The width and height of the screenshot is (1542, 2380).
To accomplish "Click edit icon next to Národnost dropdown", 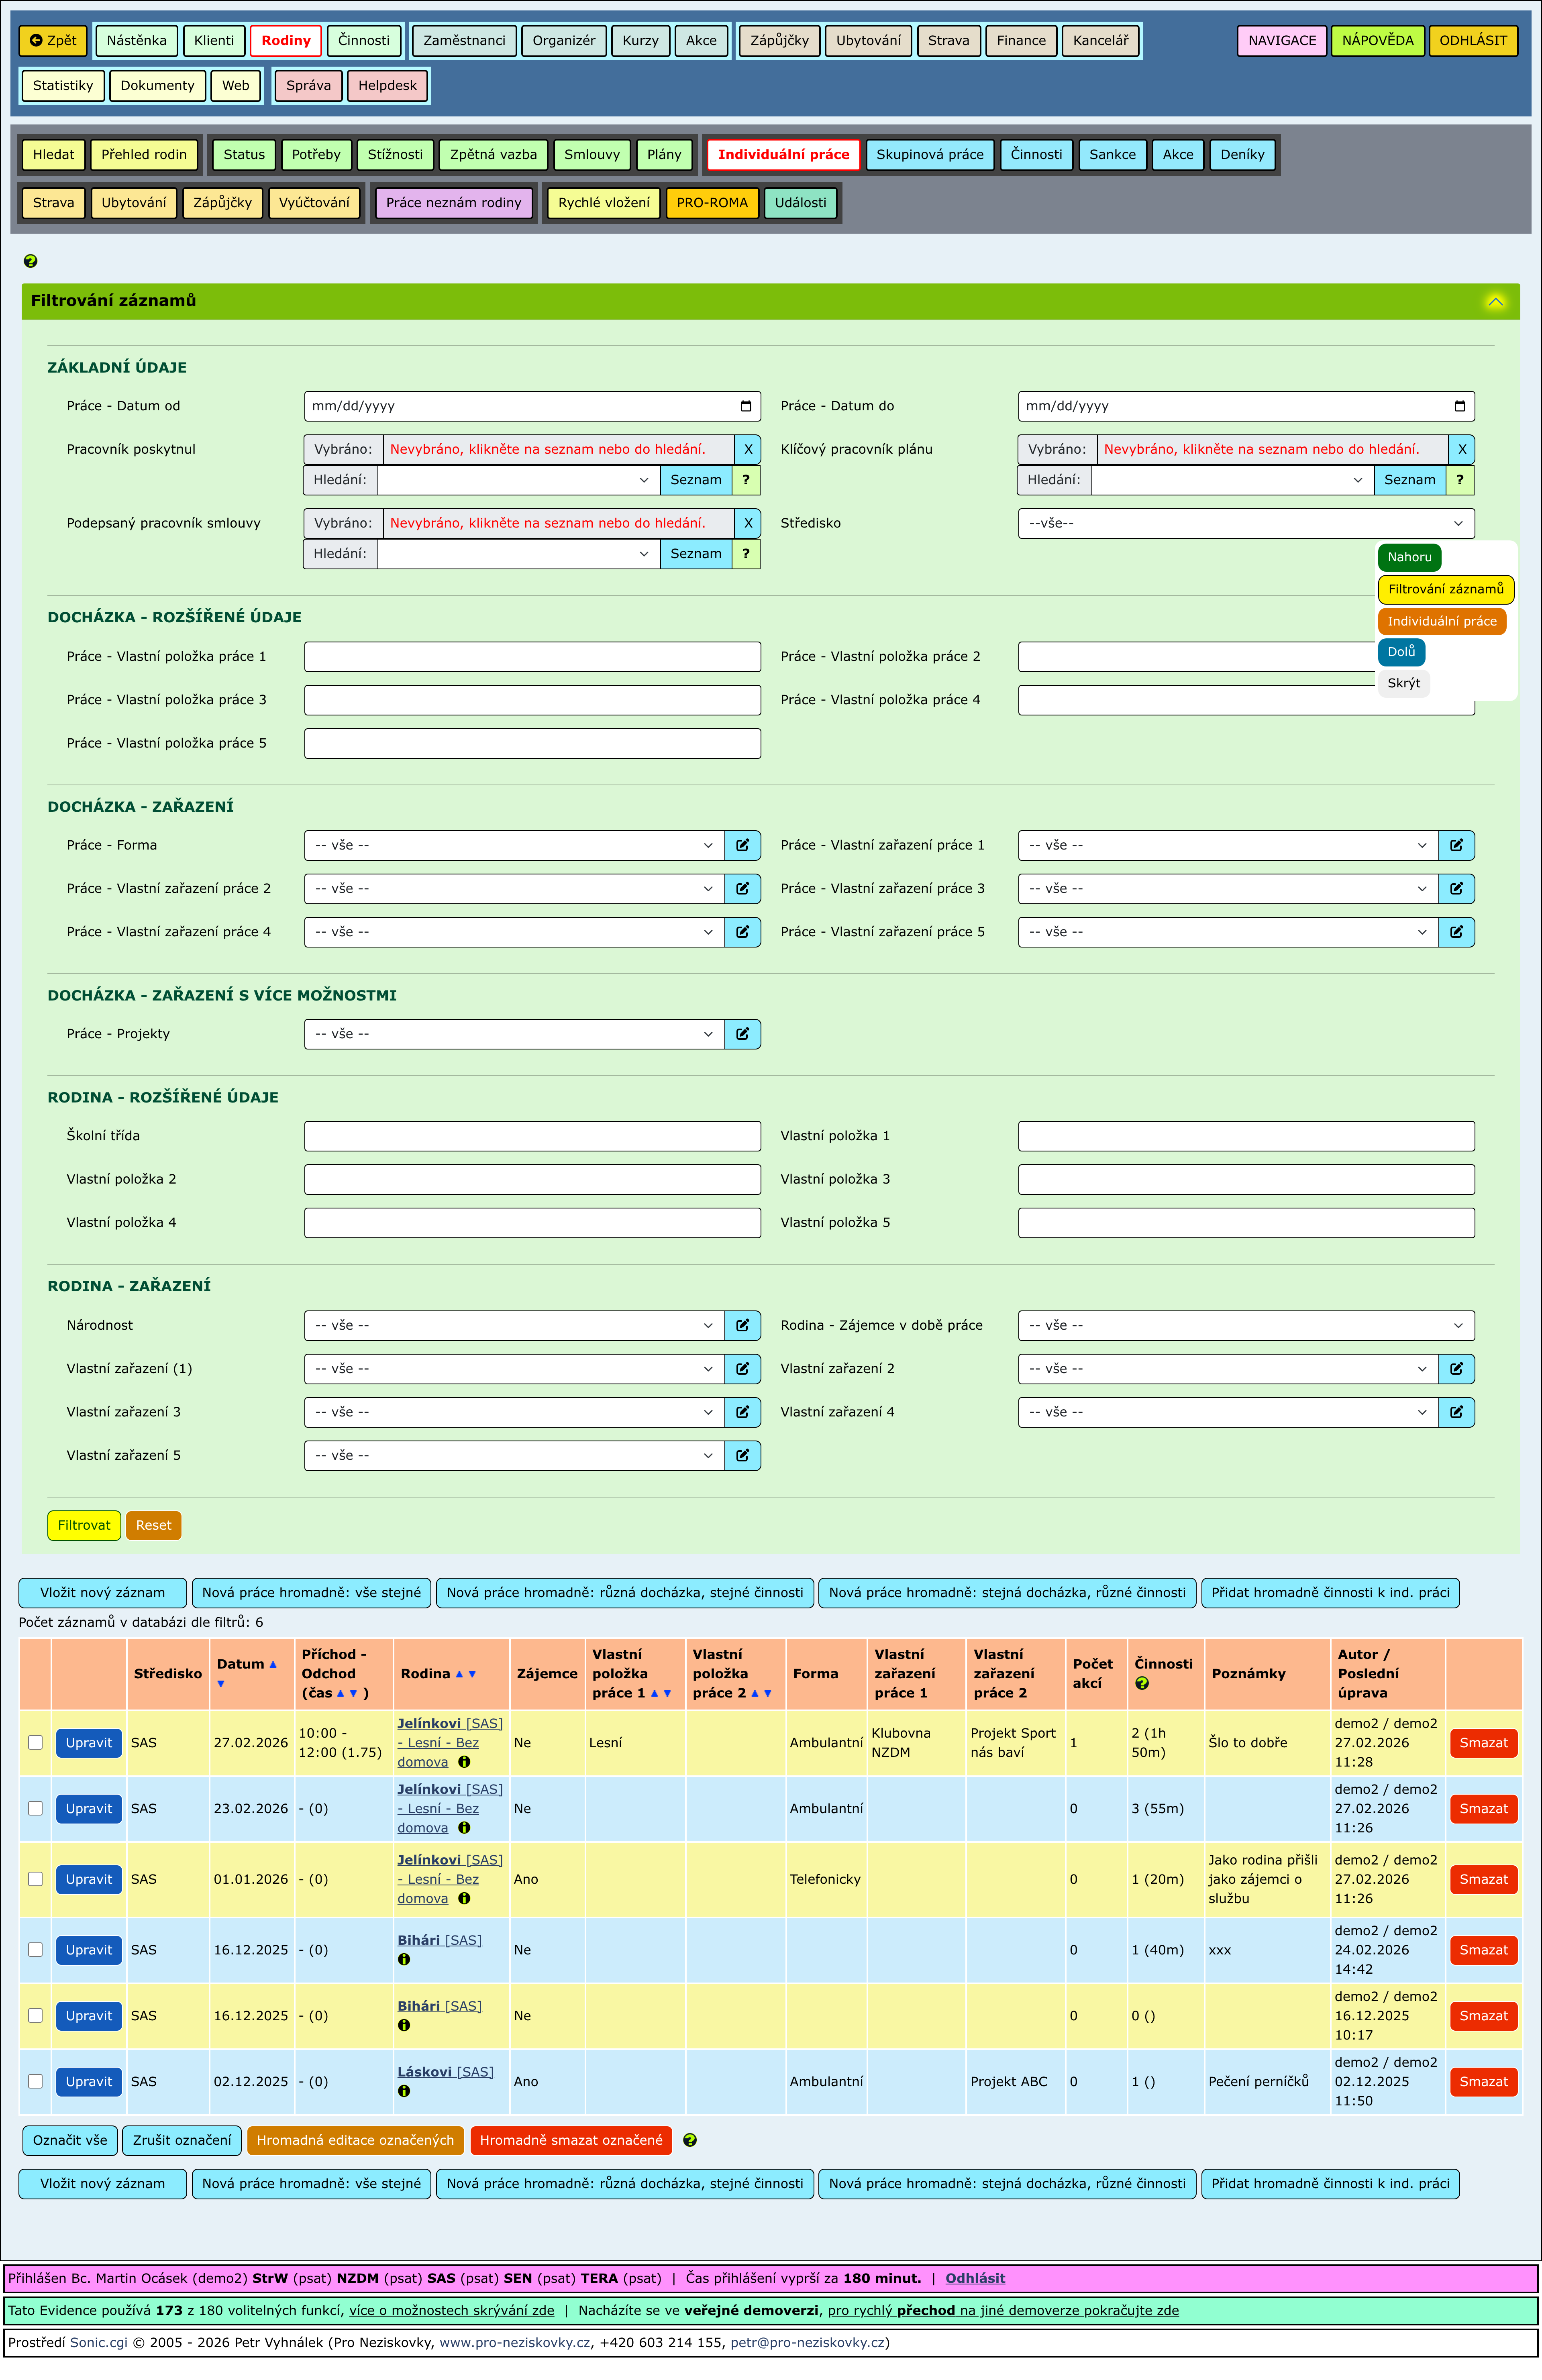I will 742,1325.
